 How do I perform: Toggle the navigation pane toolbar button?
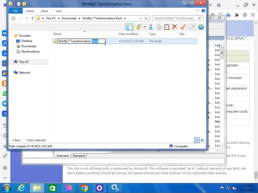(x=129, y=27)
